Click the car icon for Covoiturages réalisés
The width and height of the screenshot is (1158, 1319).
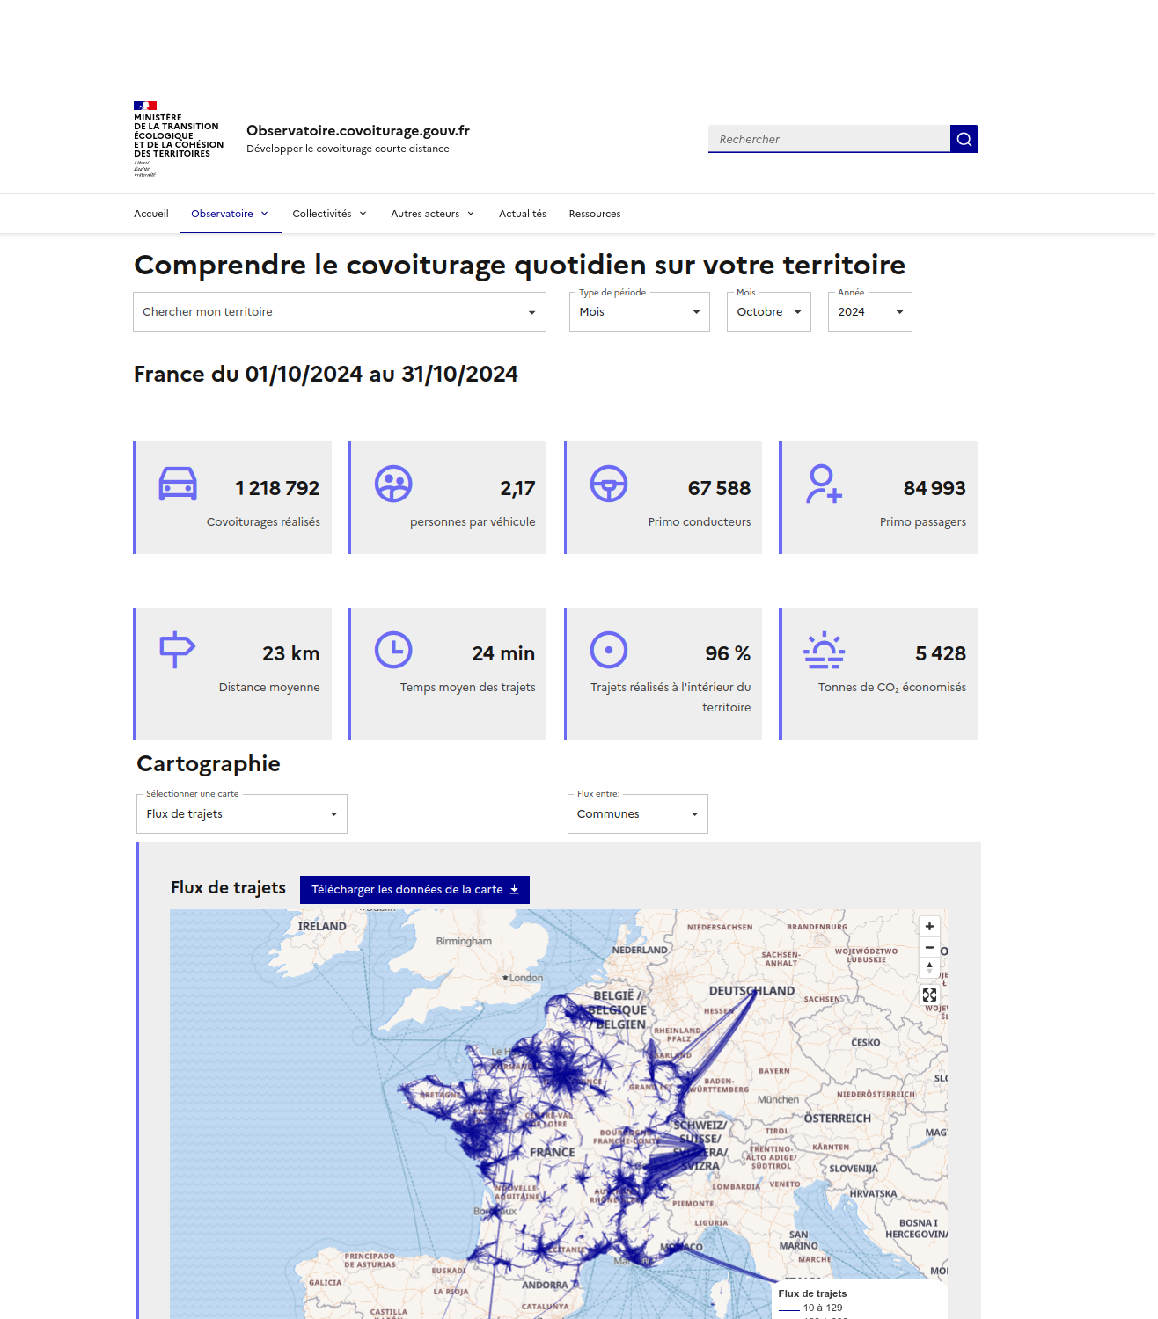pos(178,484)
